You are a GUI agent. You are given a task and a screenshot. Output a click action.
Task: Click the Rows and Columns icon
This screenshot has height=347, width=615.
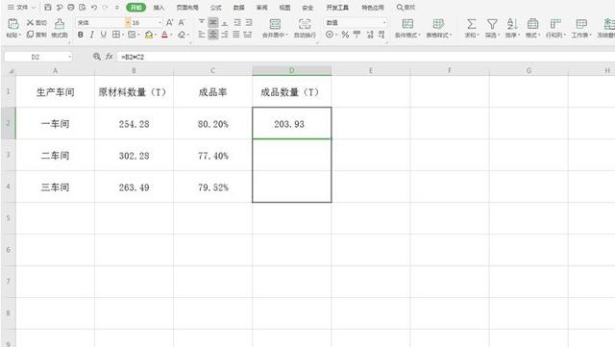coord(555,24)
